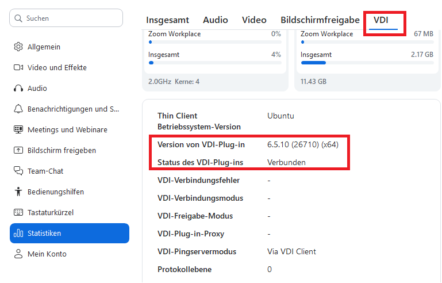Open Mein Konto settings section
This screenshot has width=442, height=283.
(x=47, y=254)
